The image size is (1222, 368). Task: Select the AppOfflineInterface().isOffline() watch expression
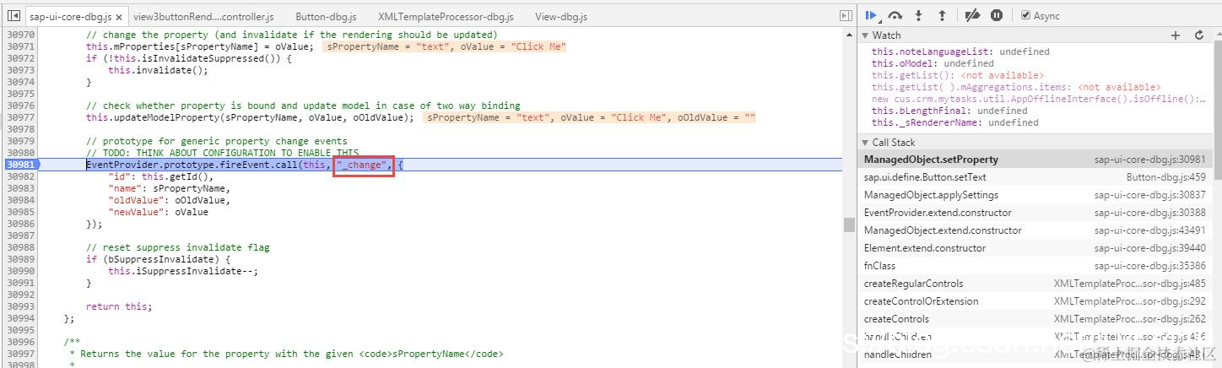click(1040, 99)
